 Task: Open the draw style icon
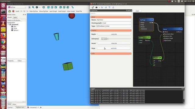point(37,7)
